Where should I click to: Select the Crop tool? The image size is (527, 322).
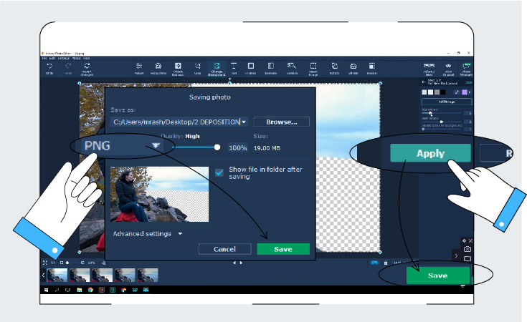point(198,68)
